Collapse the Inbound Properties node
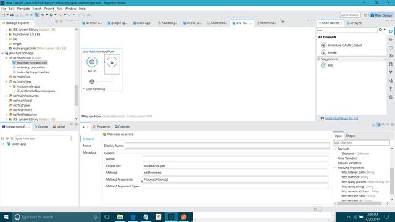 (x=335, y=168)
